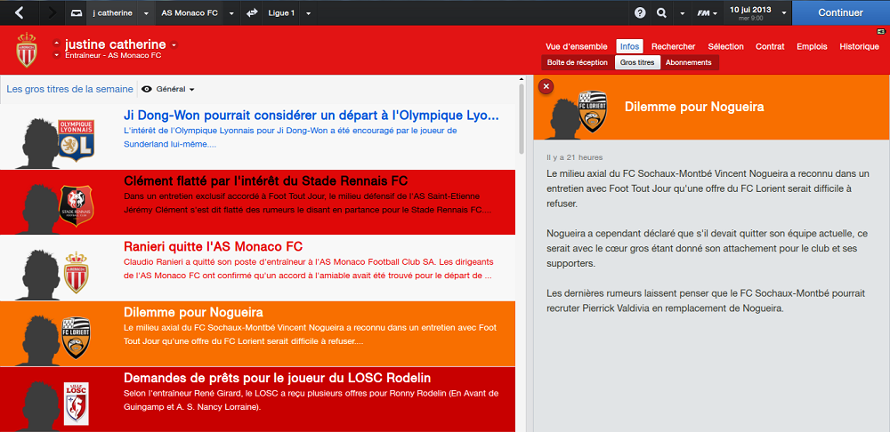Expand the j catherine dropdown arrow

[147, 13]
